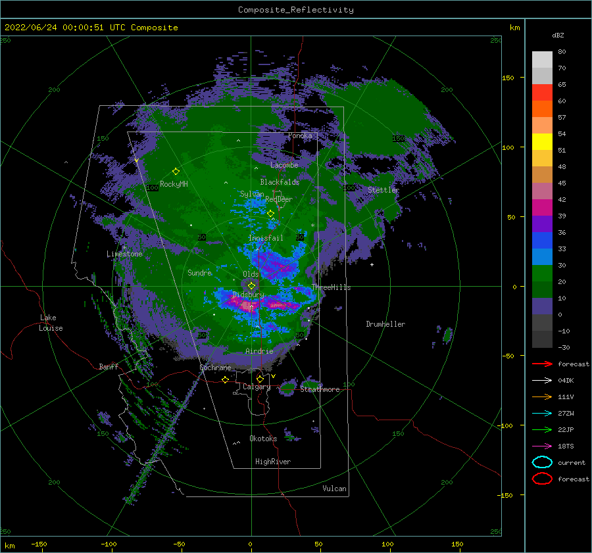Click the Airdrie city label
Viewport: 592px width, 553px height.
[259, 351]
